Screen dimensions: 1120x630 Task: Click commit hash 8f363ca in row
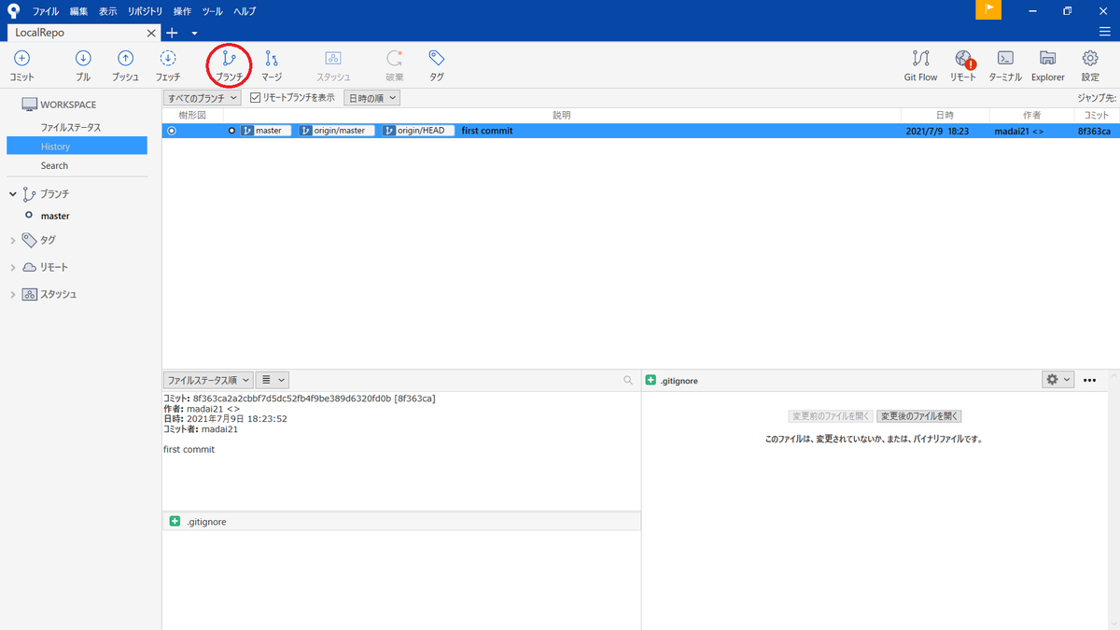tap(1094, 131)
